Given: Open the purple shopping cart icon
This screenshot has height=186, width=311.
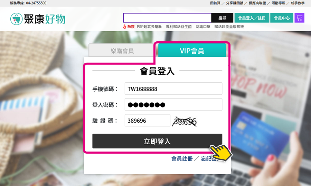Looking at the screenshot, I should click(x=299, y=18).
